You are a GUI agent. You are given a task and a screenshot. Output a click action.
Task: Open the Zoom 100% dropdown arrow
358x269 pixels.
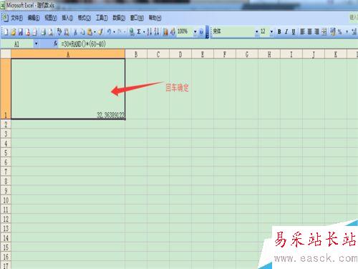pos(195,32)
